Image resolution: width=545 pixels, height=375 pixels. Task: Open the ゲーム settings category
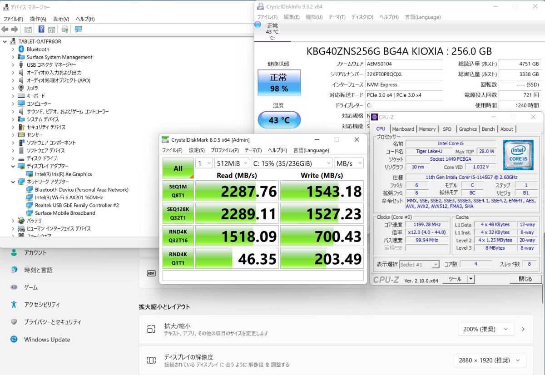tap(31, 287)
